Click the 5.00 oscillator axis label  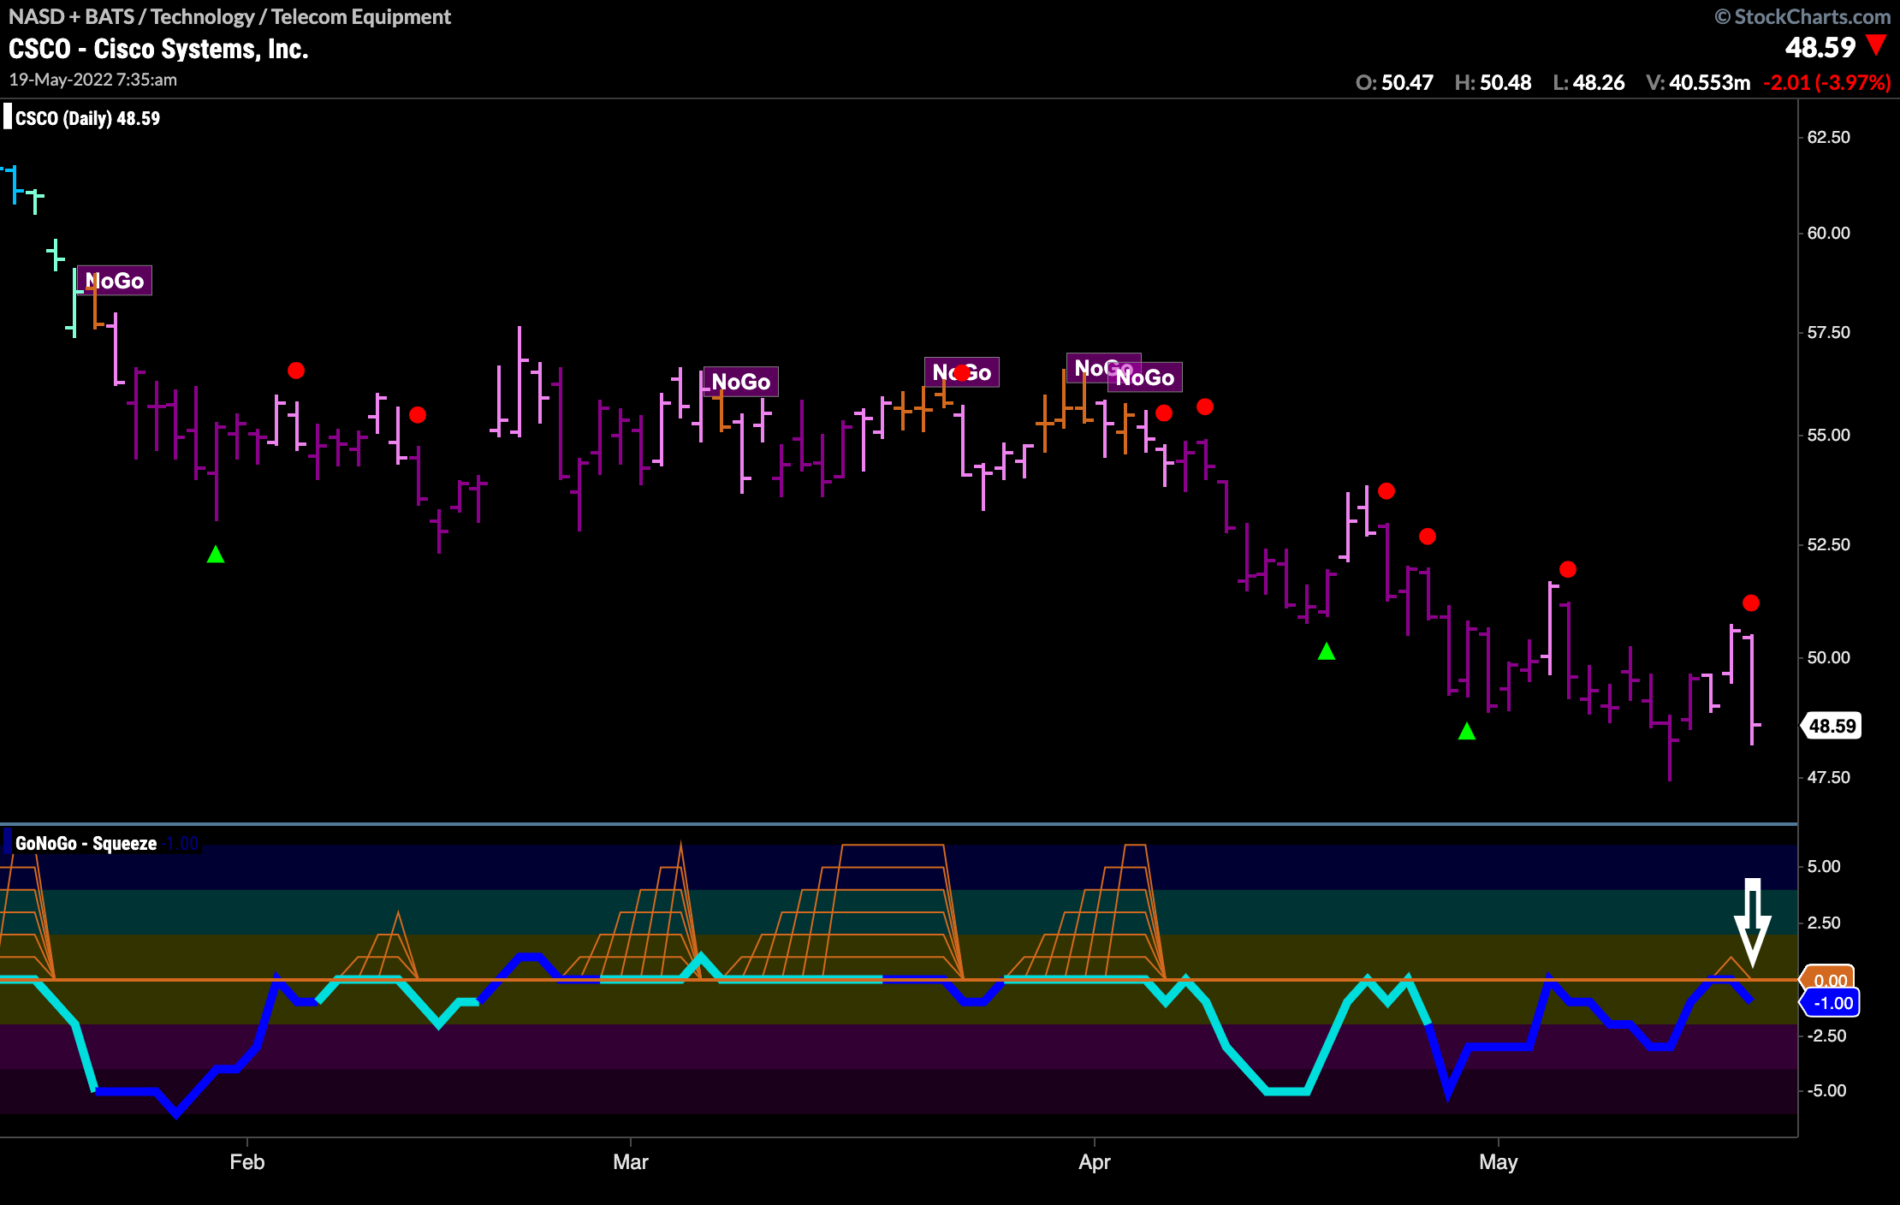1824,866
